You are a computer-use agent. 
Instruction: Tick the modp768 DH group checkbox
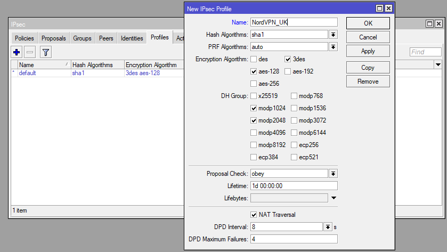[294, 96]
